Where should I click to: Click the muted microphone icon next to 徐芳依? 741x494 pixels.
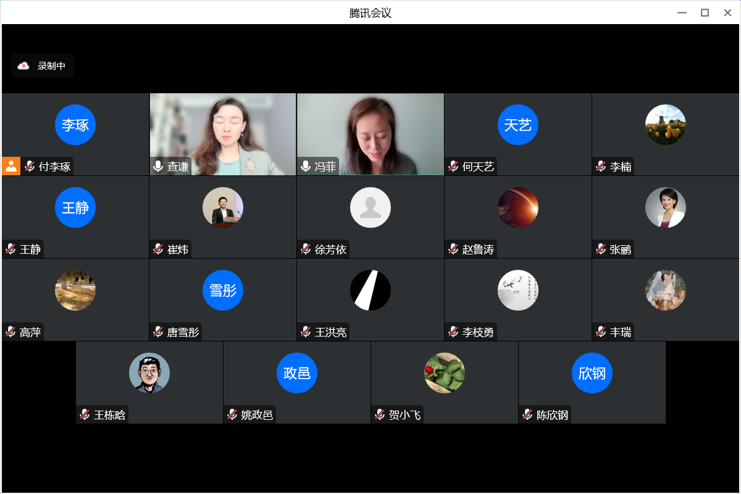306,249
